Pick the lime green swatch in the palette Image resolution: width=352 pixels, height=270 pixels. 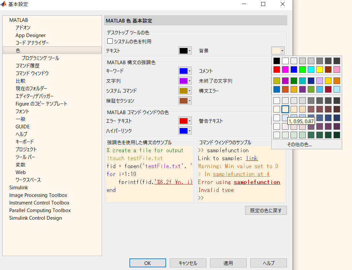pos(302,69)
